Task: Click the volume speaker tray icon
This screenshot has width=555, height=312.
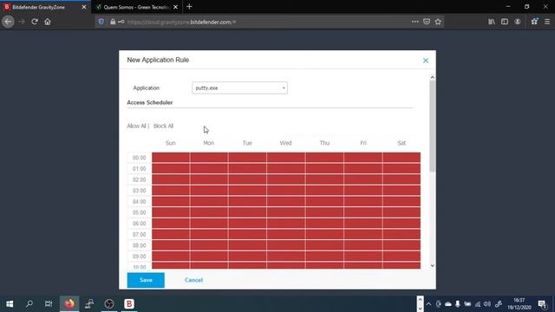Action: pyautogui.click(x=487, y=304)
